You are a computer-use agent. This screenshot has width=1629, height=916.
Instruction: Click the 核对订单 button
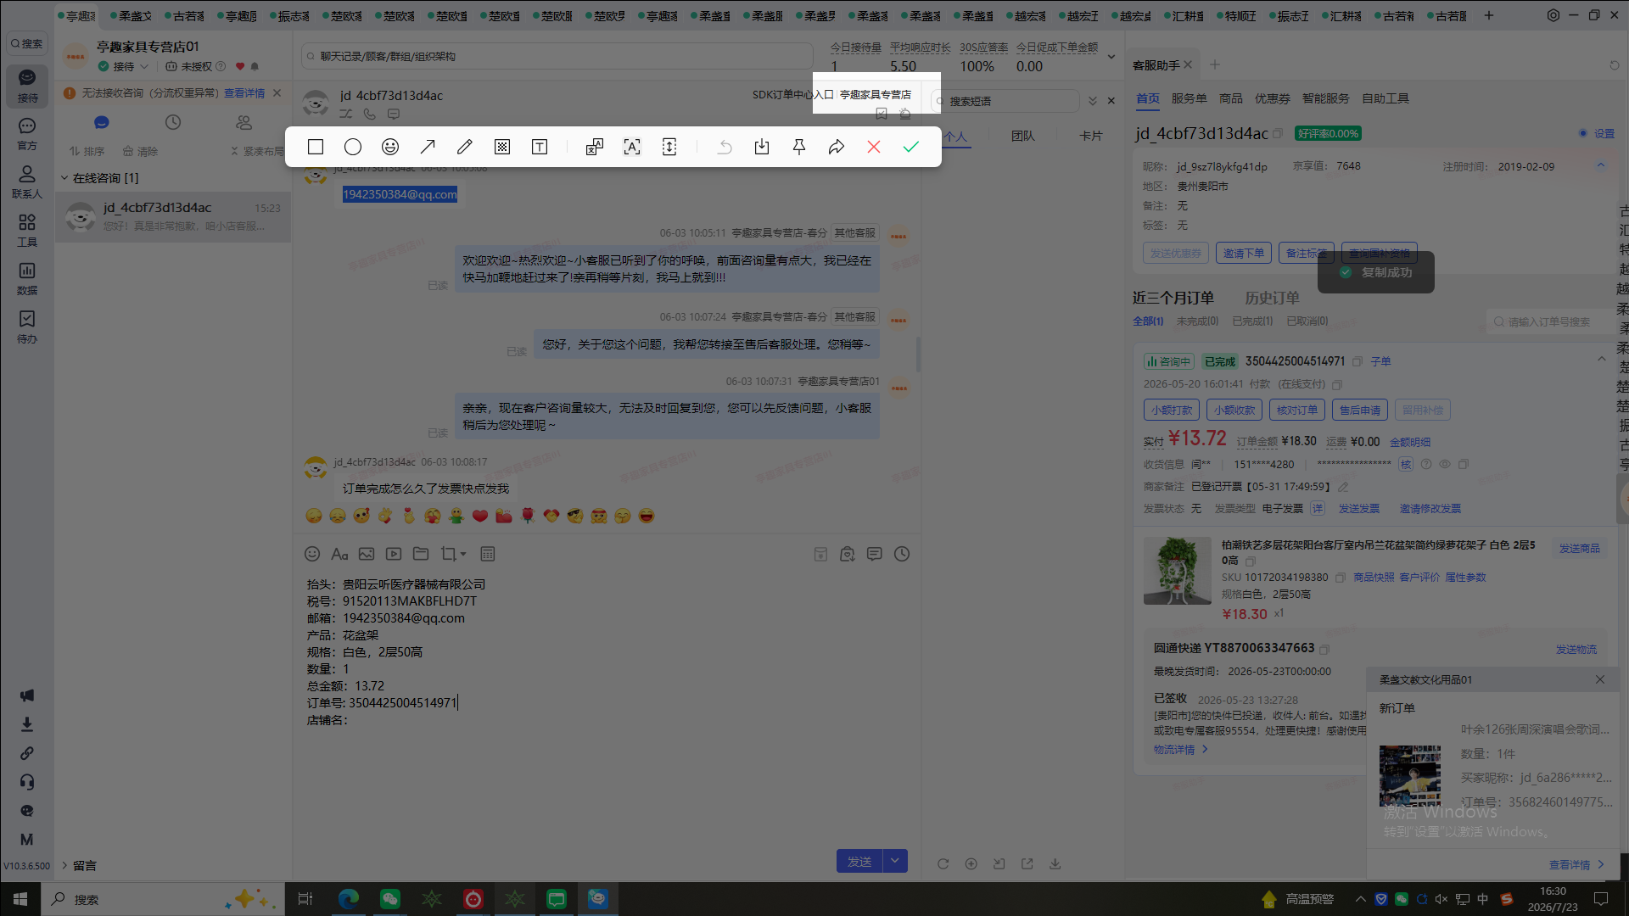click(x=1297, y=410)
